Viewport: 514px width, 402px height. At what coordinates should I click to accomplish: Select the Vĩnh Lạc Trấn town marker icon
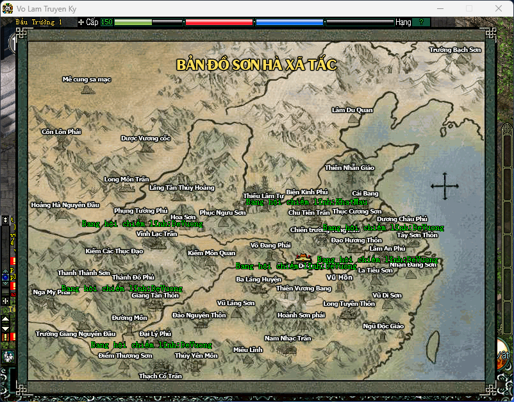click(x=156, y=242)
